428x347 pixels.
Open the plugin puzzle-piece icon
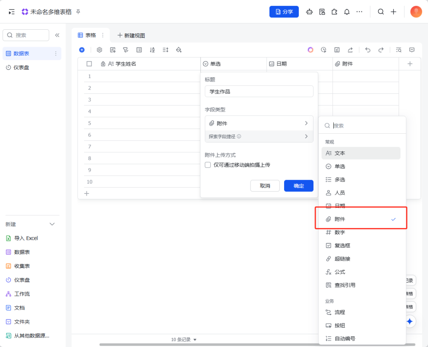(334, 12)
